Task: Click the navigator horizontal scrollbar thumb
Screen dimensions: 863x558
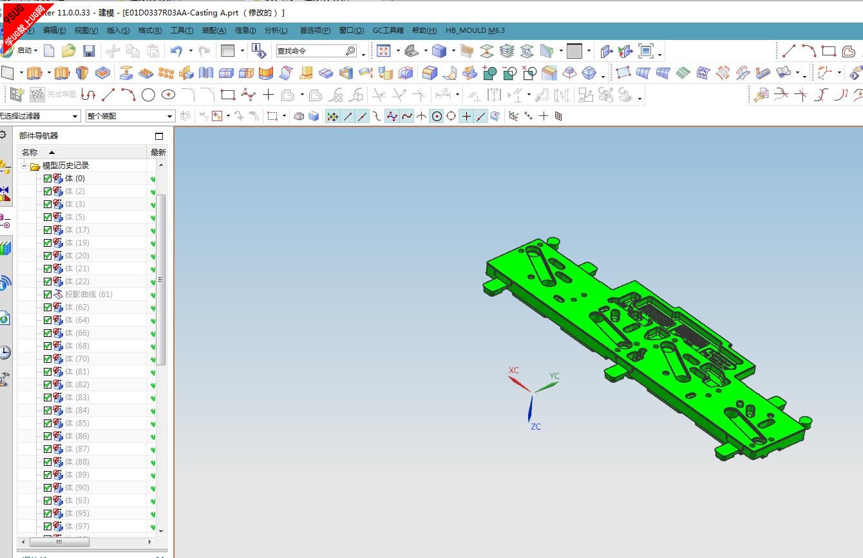Action: (59, 542)
